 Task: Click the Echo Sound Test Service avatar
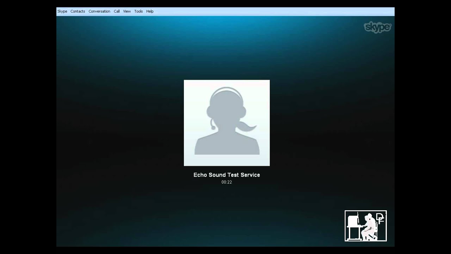click(x=227, y=123)
